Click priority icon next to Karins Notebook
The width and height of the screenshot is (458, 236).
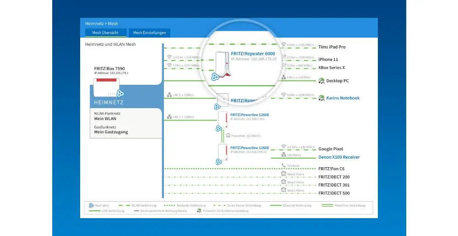[322, 98]
